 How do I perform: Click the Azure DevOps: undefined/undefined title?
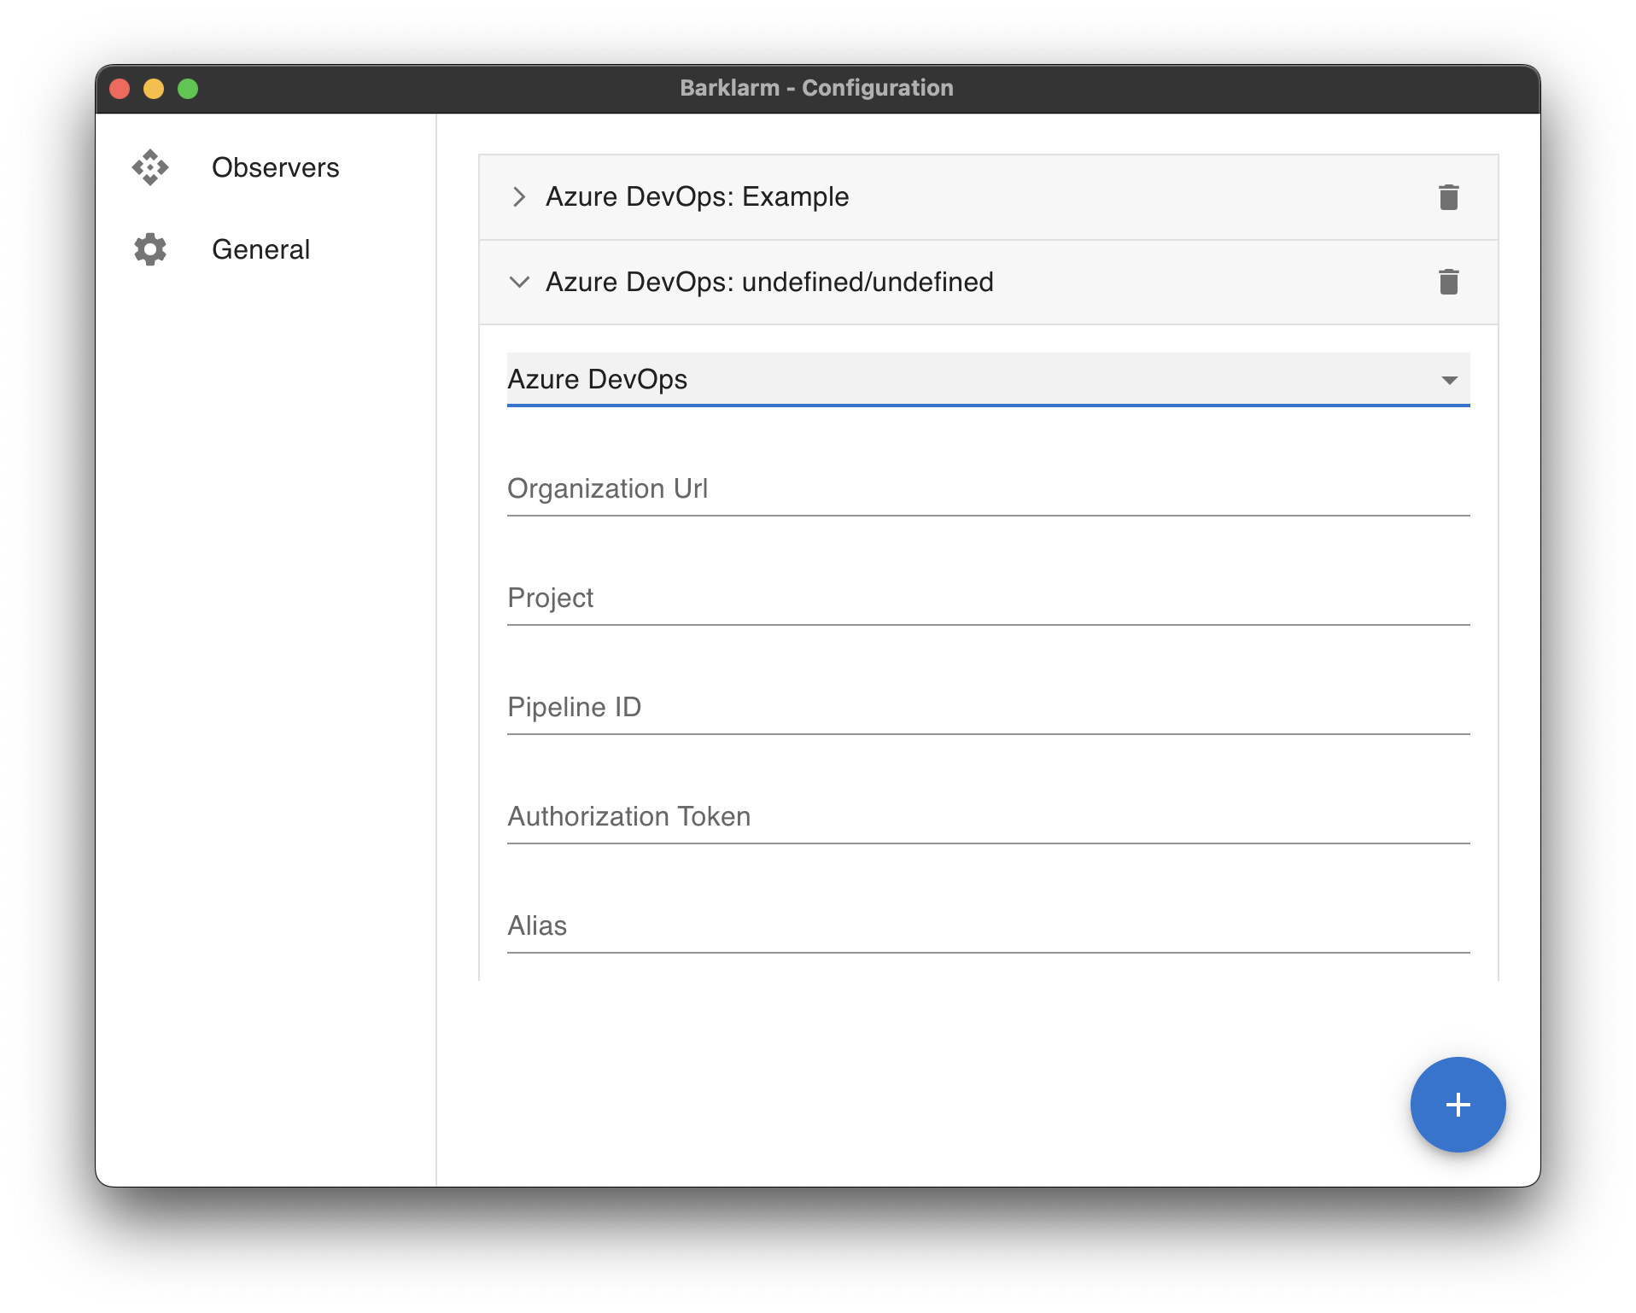click(x=769, y=282)
